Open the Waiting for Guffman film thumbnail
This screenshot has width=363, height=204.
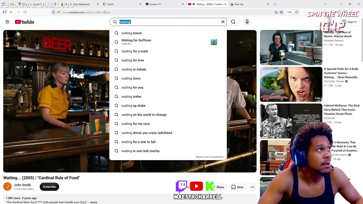coord(214,42)
